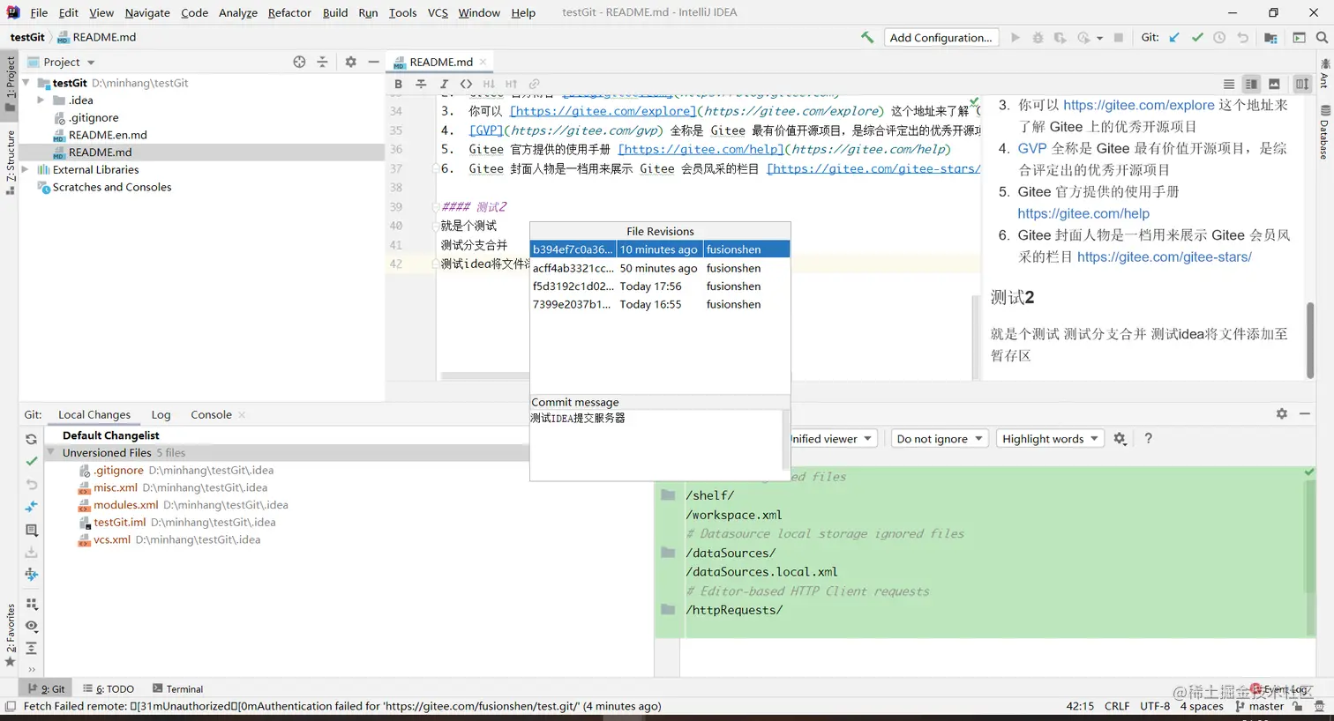
Task: Open the VCS menu
Action: tap(438, 12)
